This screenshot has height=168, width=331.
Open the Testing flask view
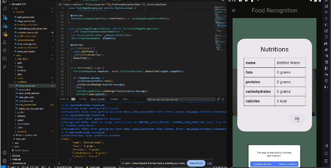(4, 42)
